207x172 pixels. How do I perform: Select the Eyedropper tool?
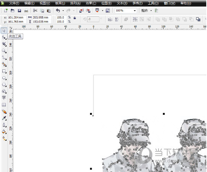coord(4,118)
